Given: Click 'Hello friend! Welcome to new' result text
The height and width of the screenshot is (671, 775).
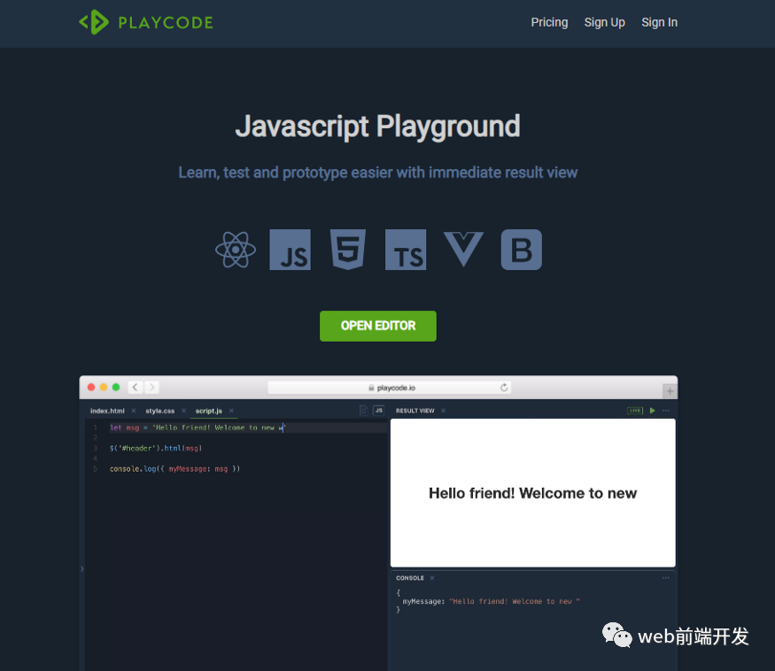Looking at the screenshot, I should pos(533,493).
